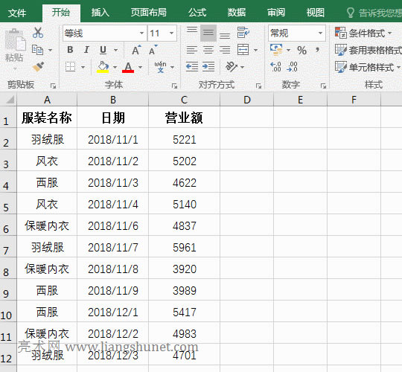Select cell with value 5221
The height and width of the screenshot is (372, 402).
(x=184, y=139)
